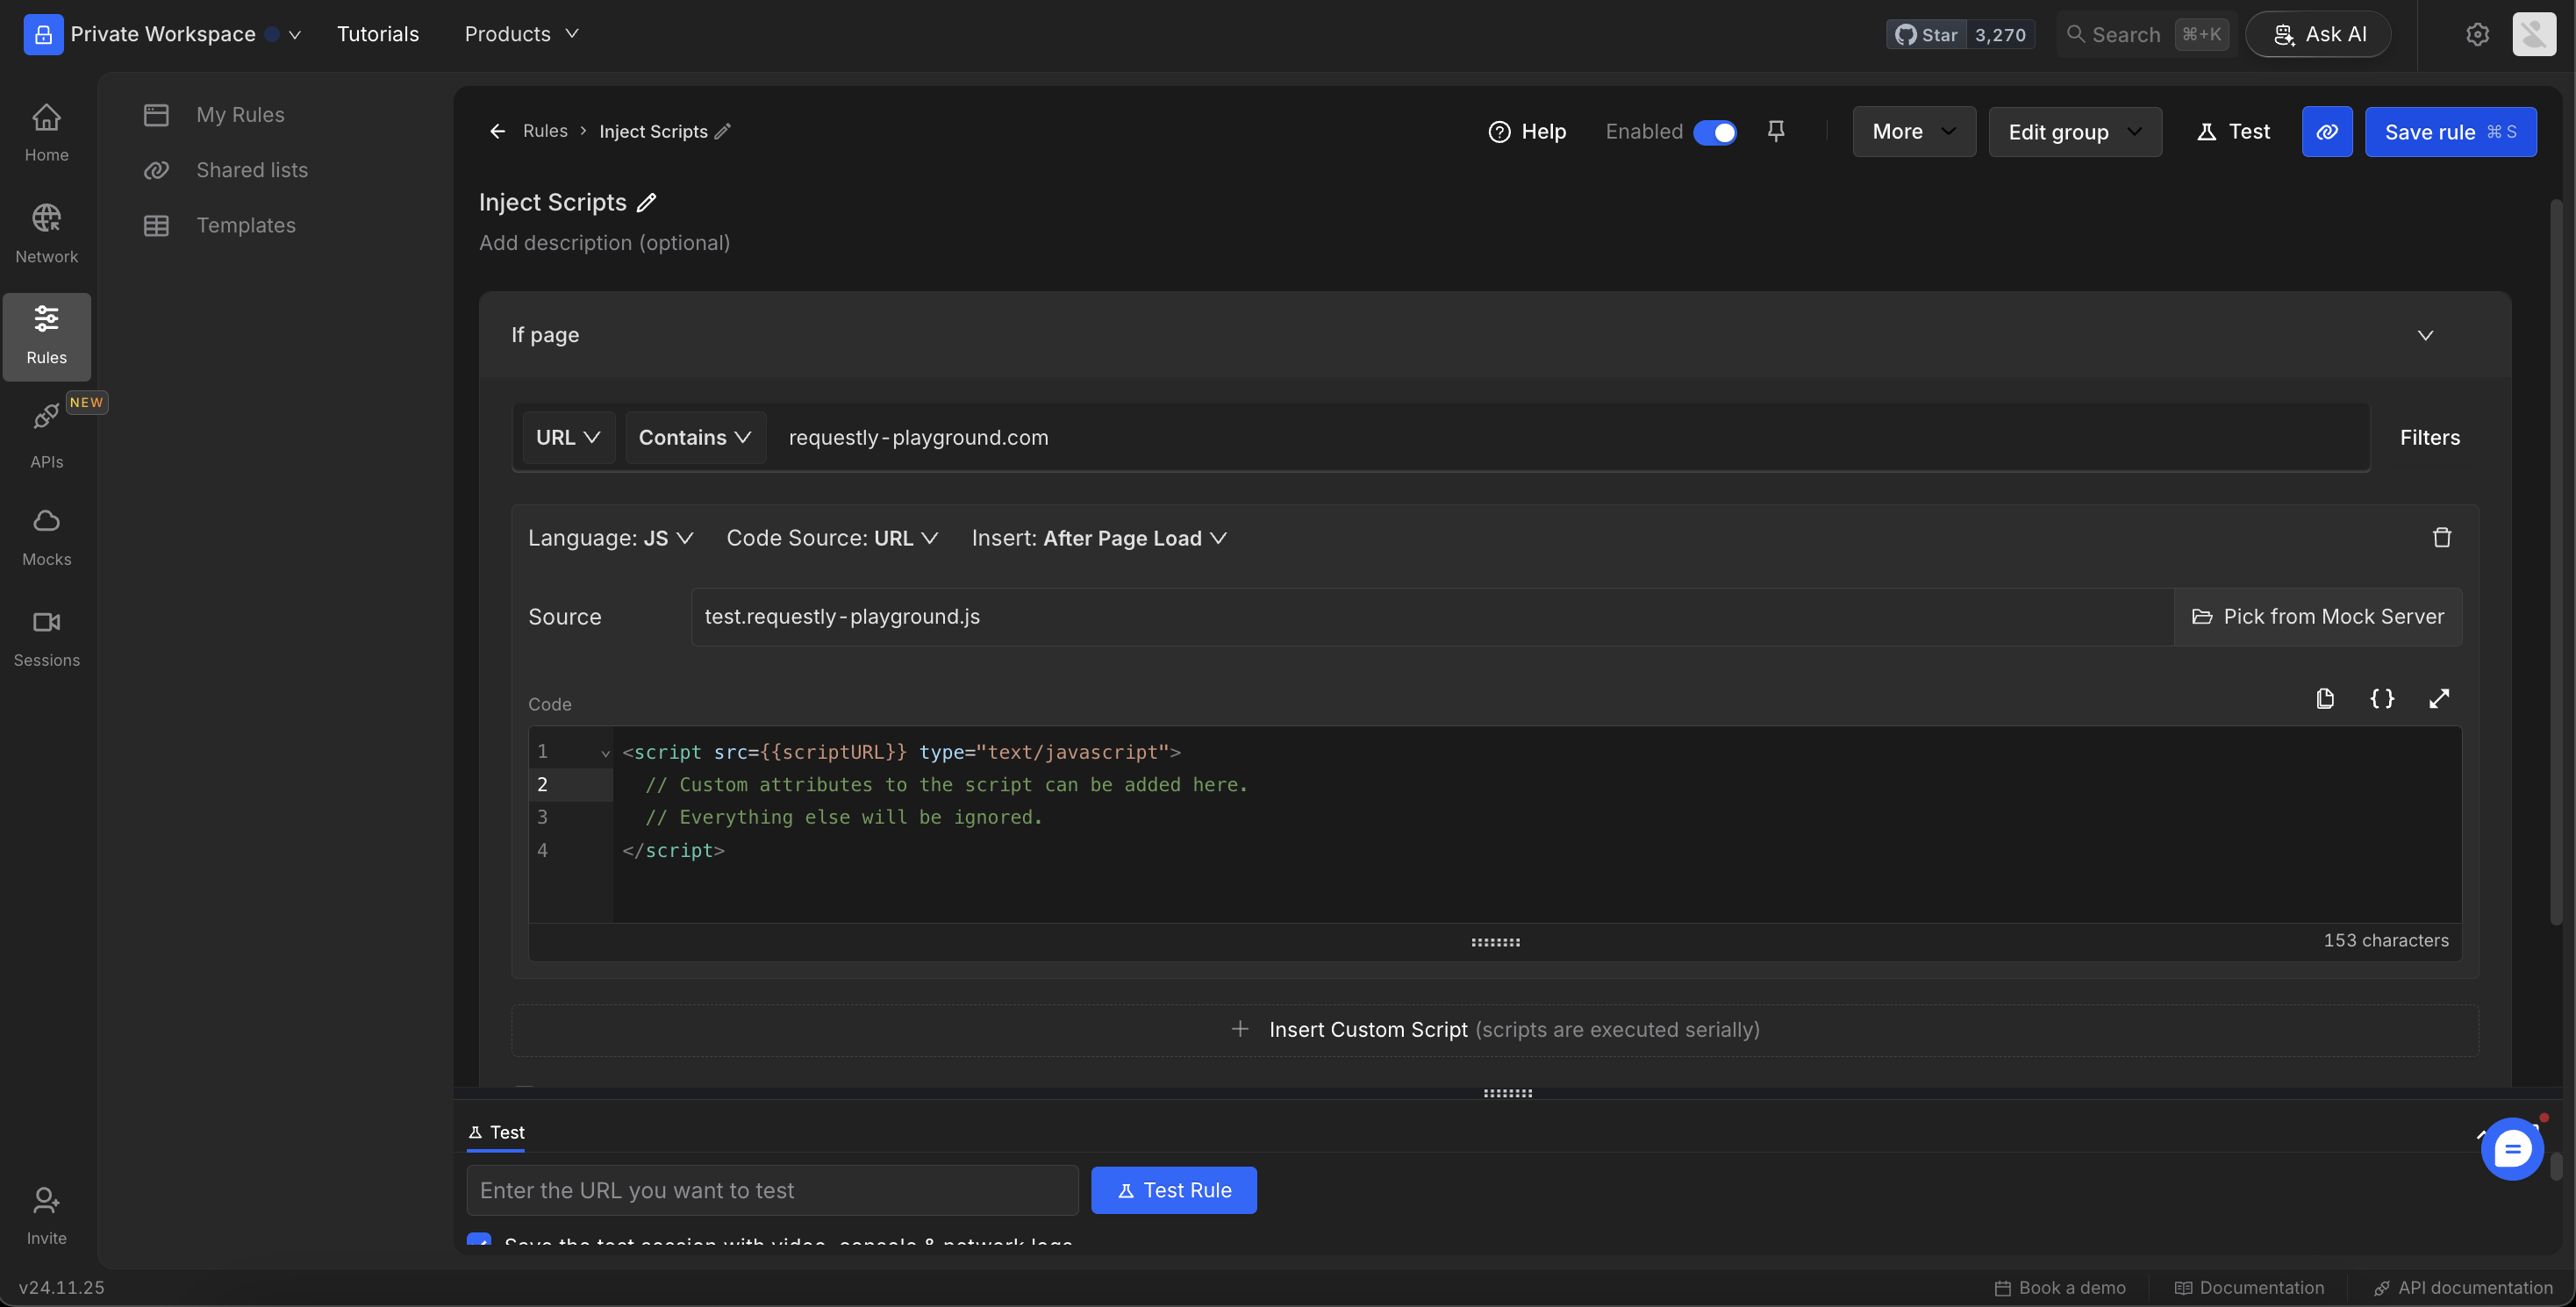2576x1307 pixels.
Task: Click Pick from Mock Server
Action: [2318, 617]
